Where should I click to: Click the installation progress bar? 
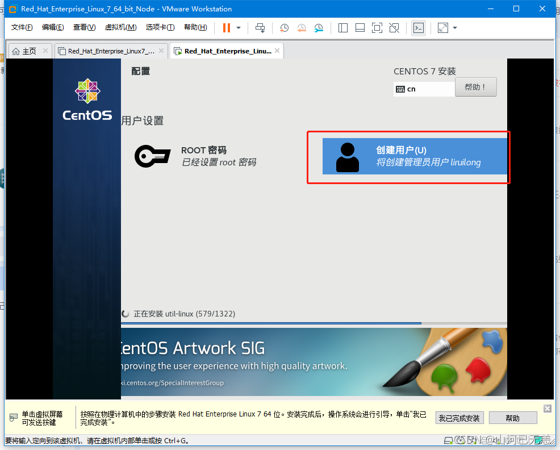(x=314, y=323)
